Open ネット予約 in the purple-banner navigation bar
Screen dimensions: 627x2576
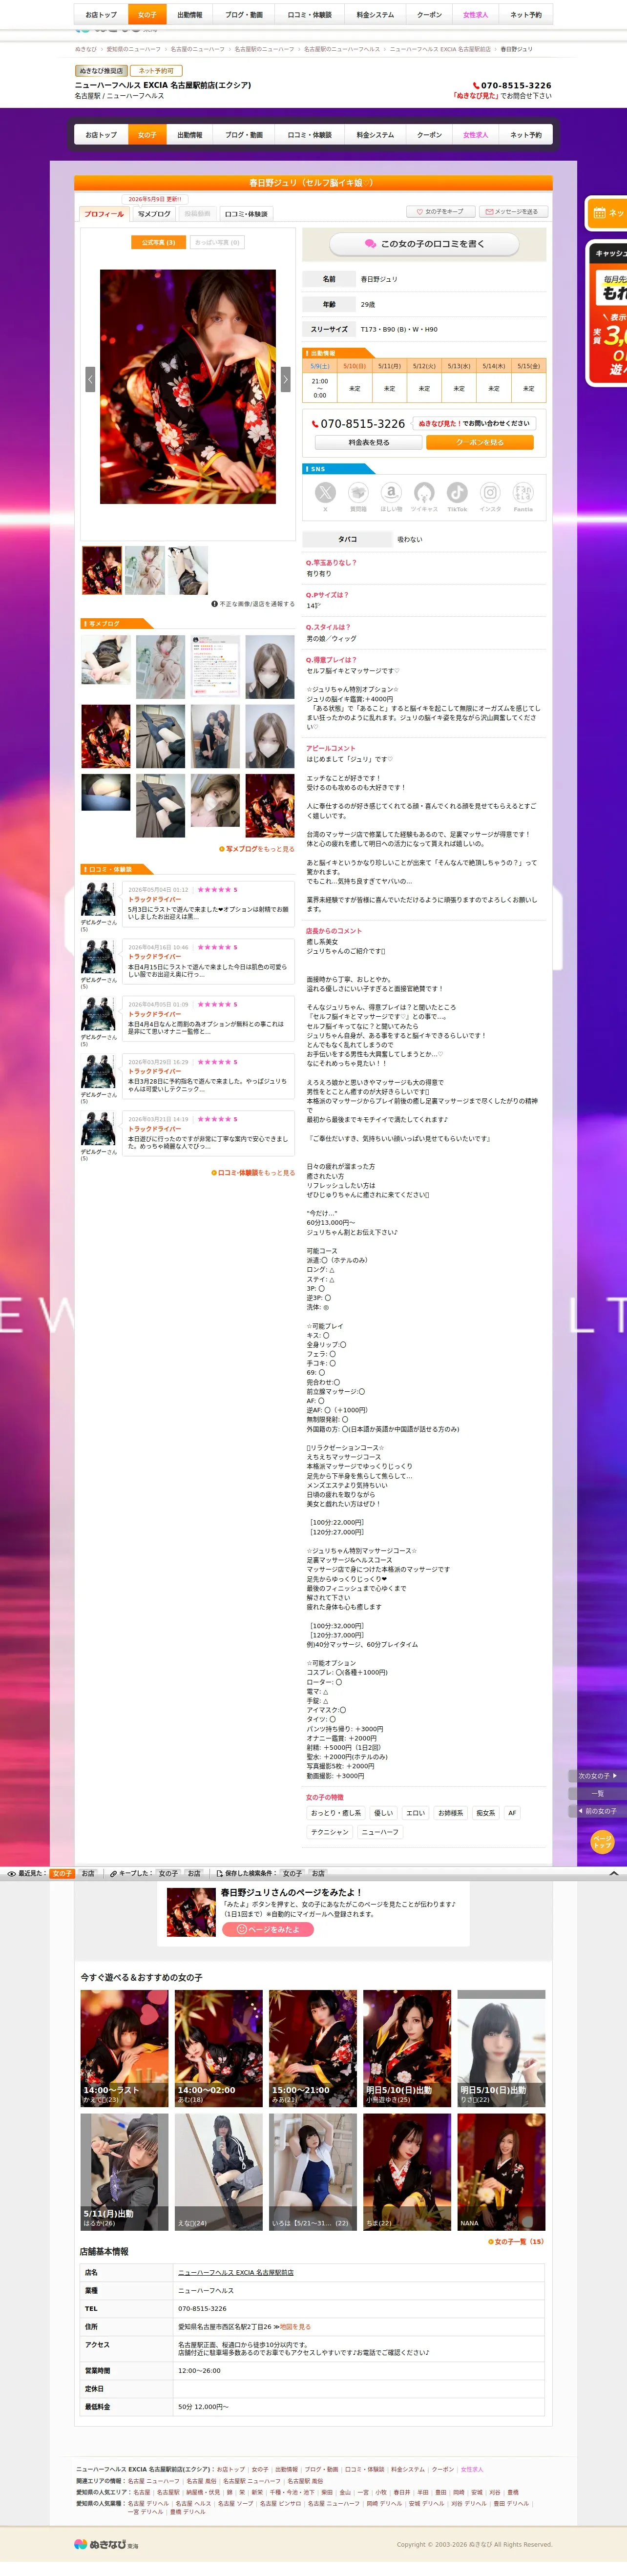coord(526,135)
